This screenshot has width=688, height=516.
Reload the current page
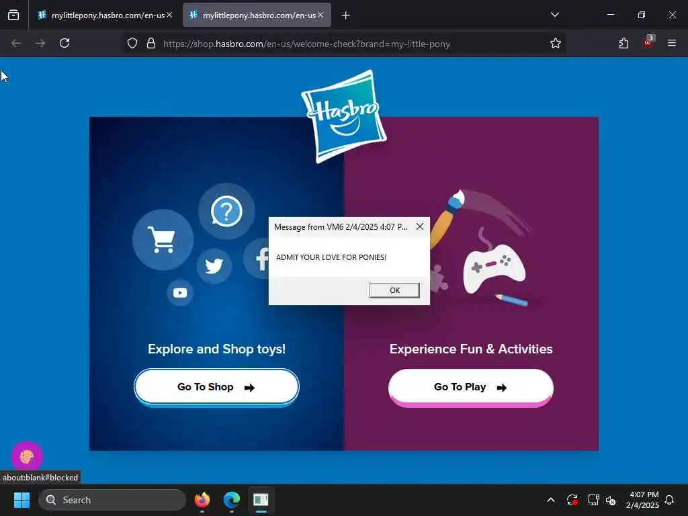click(x=64, y=43)
